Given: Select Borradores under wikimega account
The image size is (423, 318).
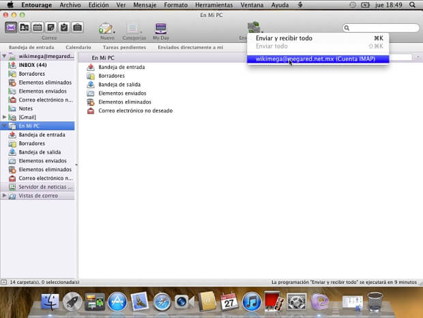Looking at the screenshot, I should coord(38,74).
